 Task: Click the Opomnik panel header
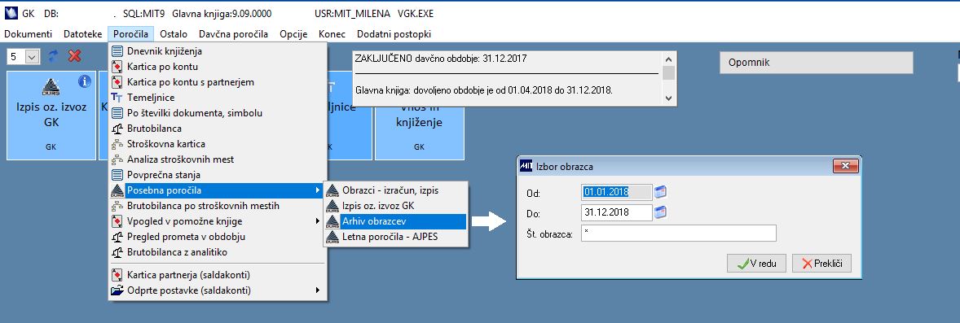pyautogui.click(x=816, y=63)
